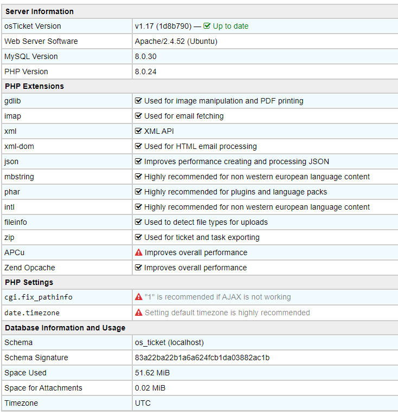Screen dimensions: 398x416
Task: Click the json row check mark
Action: coord(138,161)
